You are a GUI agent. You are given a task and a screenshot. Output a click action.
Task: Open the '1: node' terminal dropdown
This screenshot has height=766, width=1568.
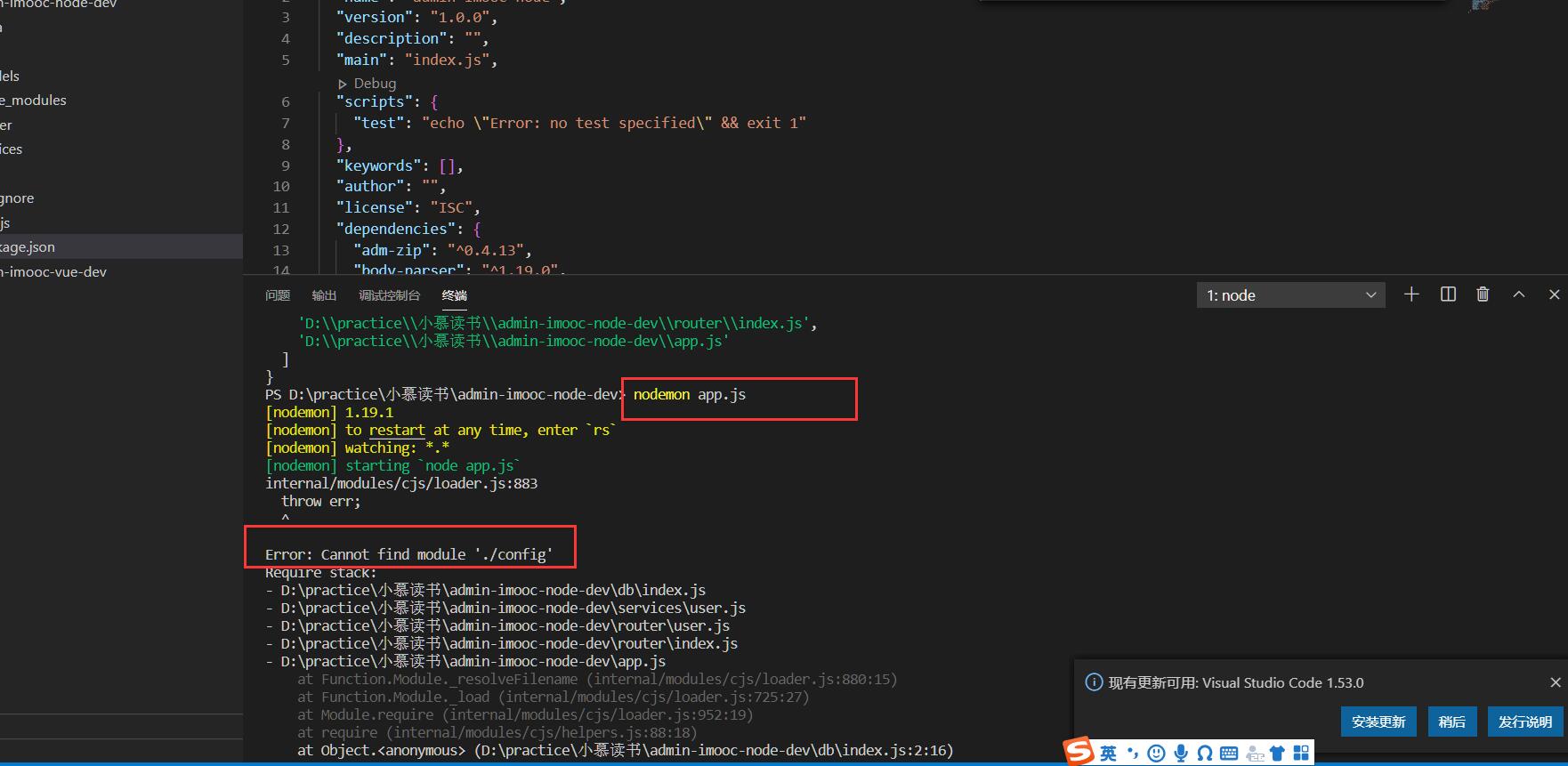(1290, 295)
